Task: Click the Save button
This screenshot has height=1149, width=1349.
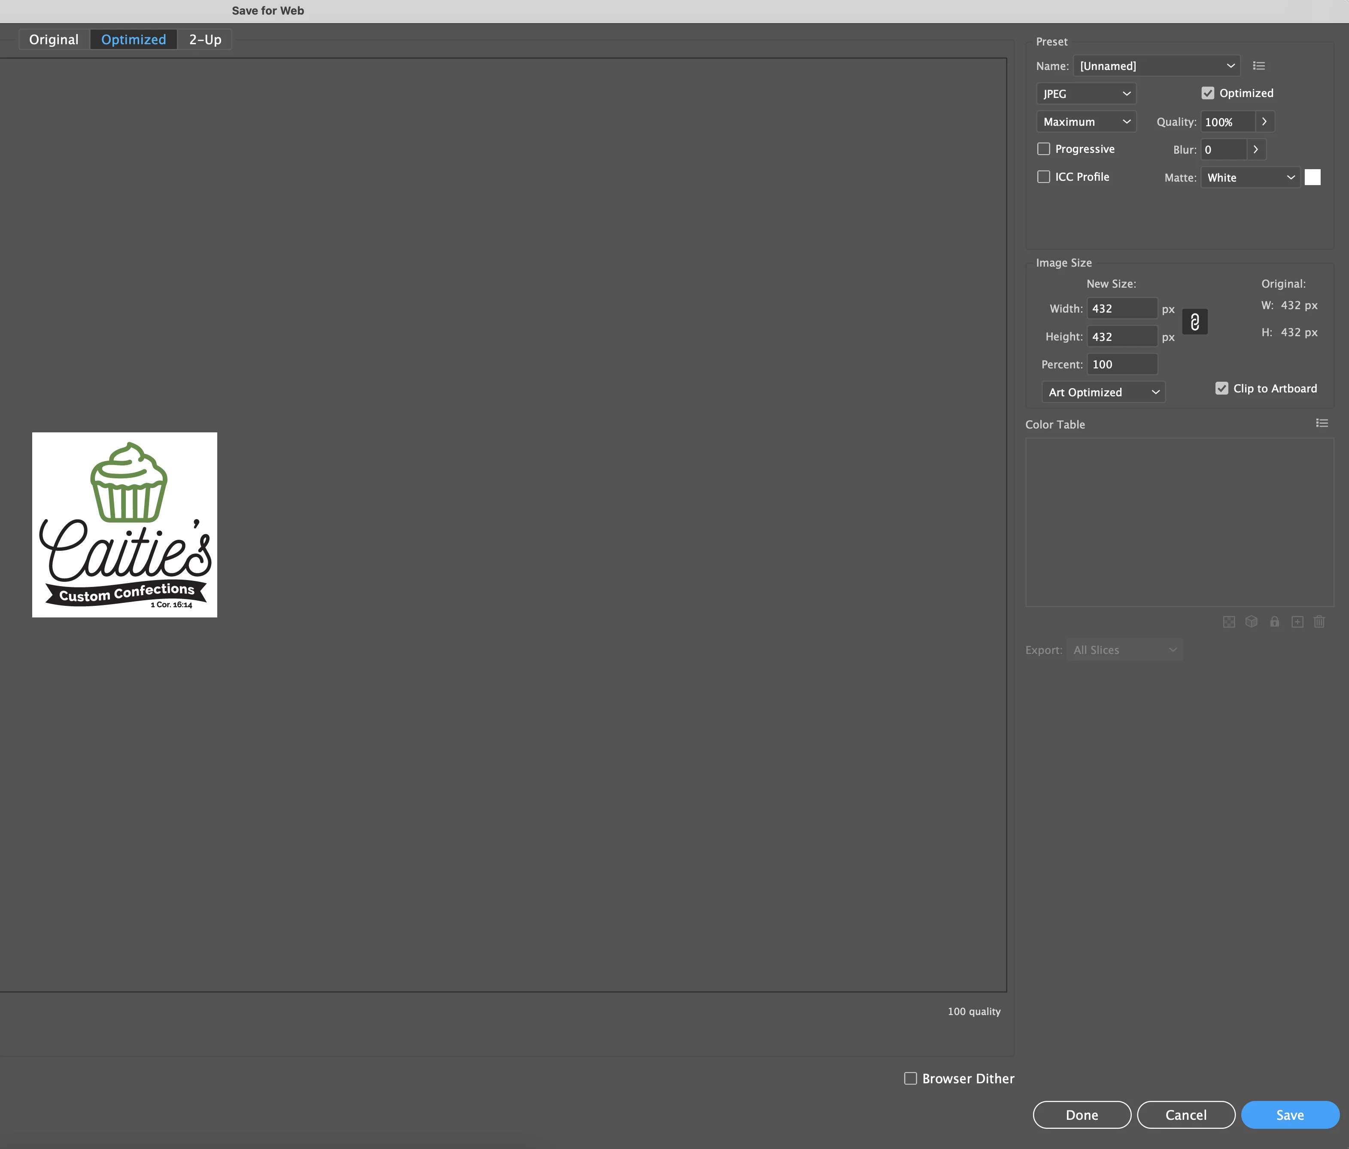Action: 1289,1115
